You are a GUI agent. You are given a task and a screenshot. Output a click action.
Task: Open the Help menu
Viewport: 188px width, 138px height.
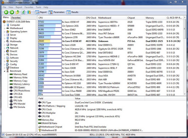pos(46,7)
